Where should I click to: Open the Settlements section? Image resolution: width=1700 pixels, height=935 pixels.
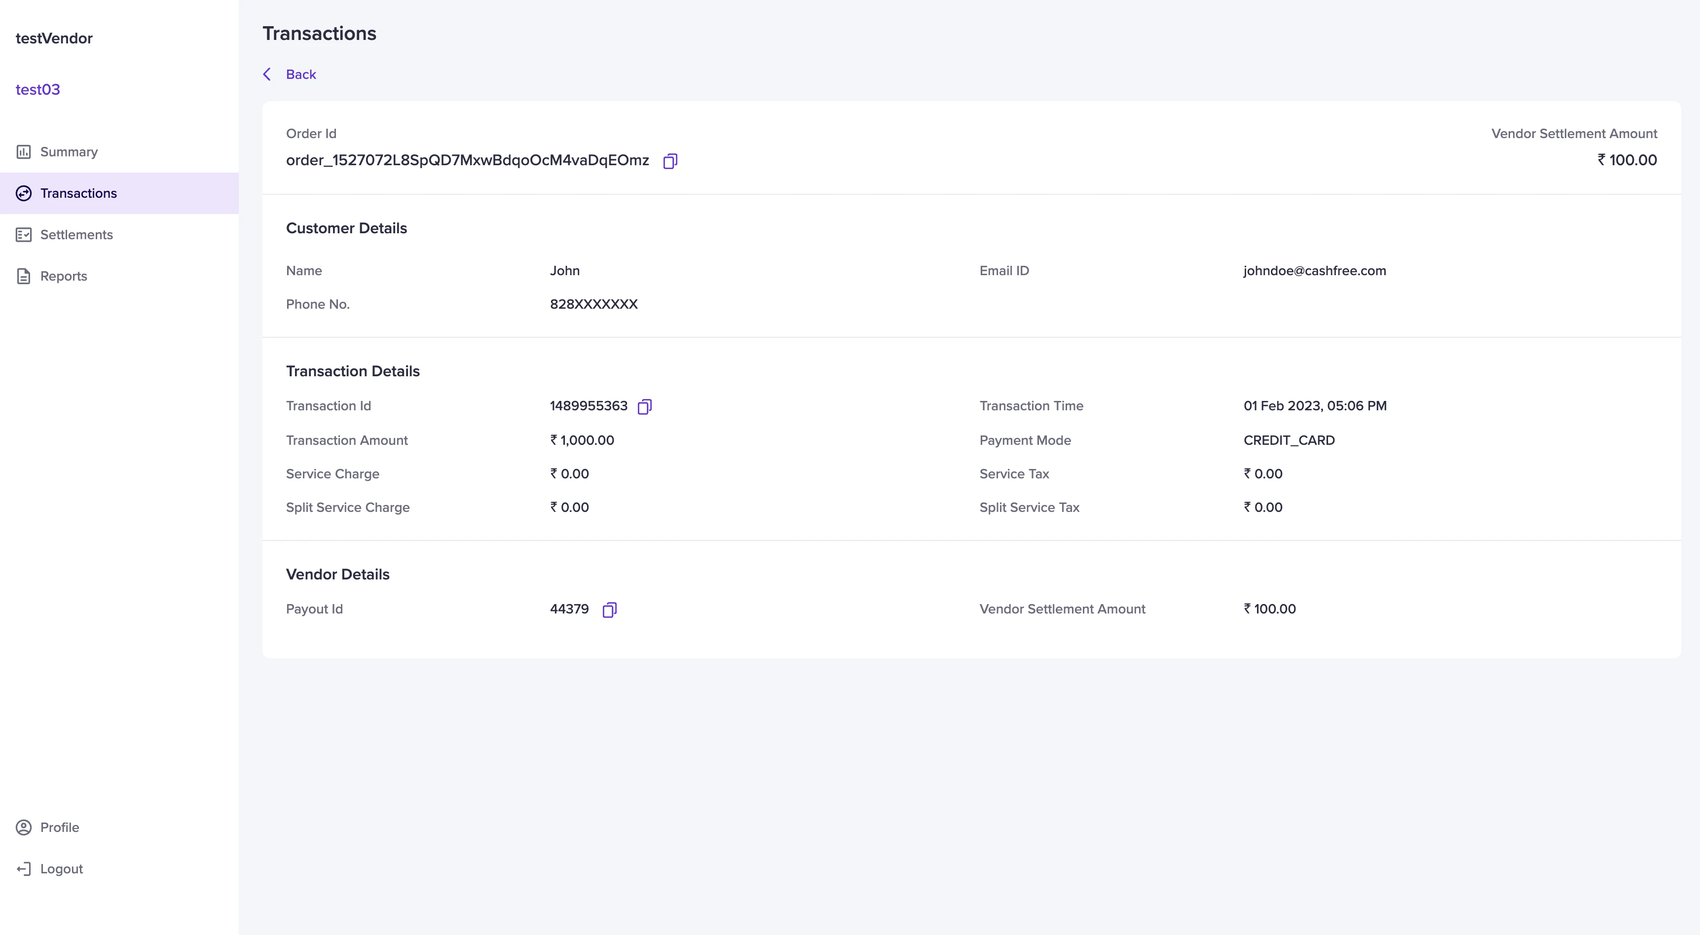point(76,235)
